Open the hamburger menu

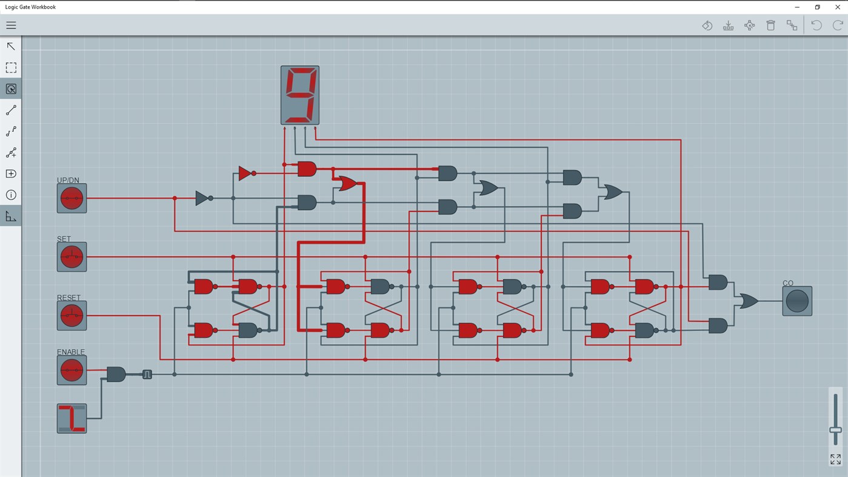[x=11, y=25]
